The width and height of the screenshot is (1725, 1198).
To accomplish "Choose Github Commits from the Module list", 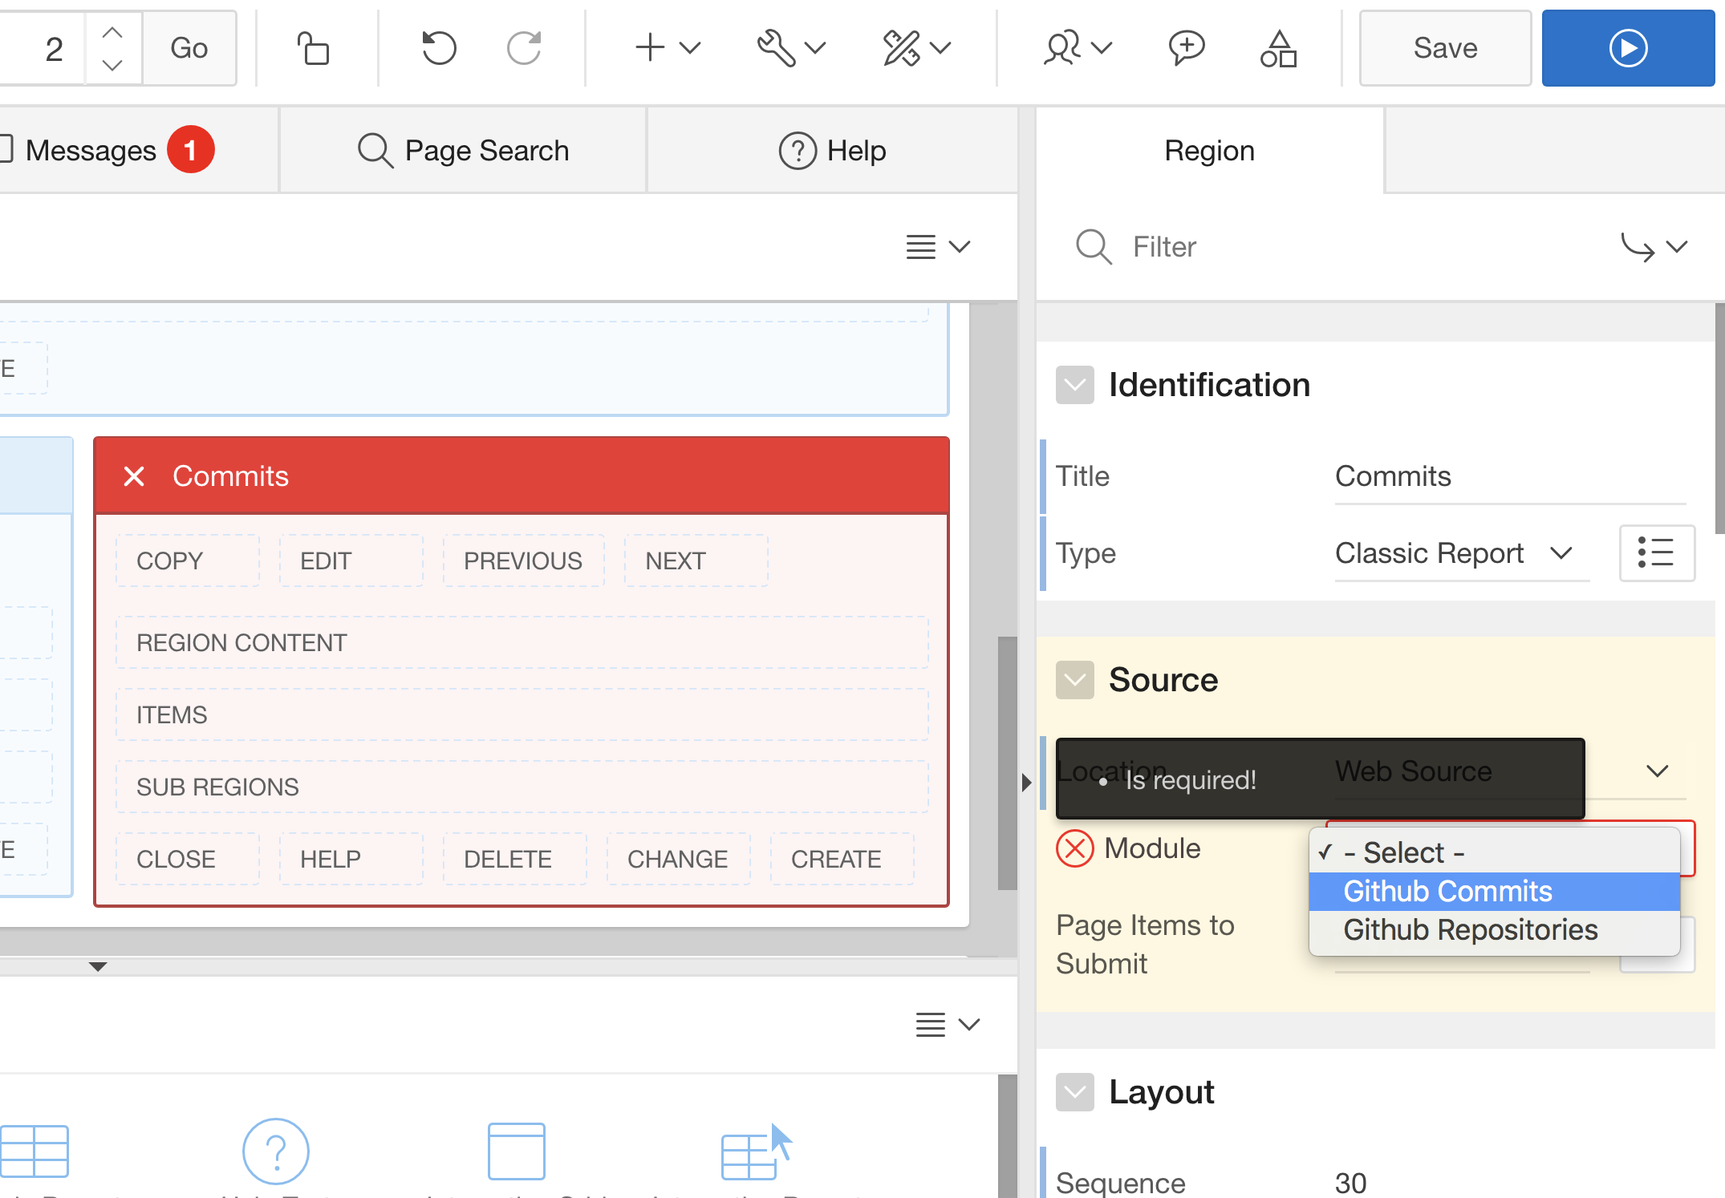I will pyautogui.click(x=1447, y=892).
